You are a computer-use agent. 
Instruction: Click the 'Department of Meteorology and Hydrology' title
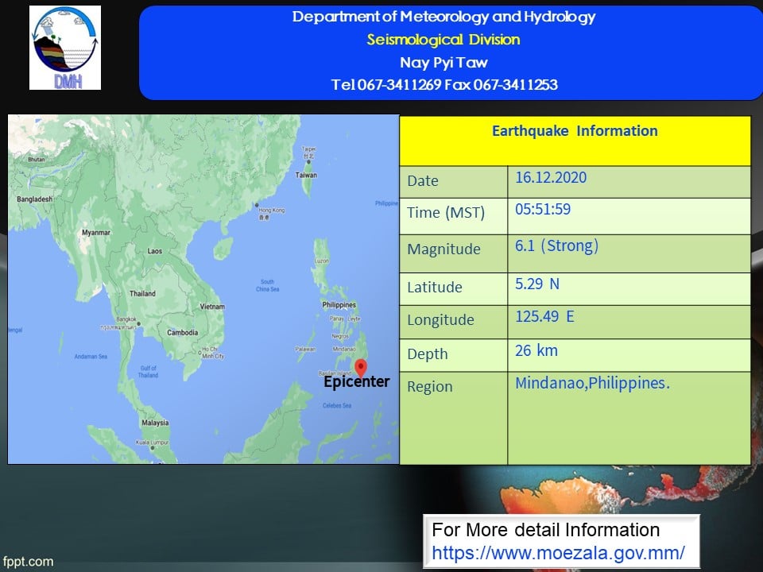(x=443, y=17)
